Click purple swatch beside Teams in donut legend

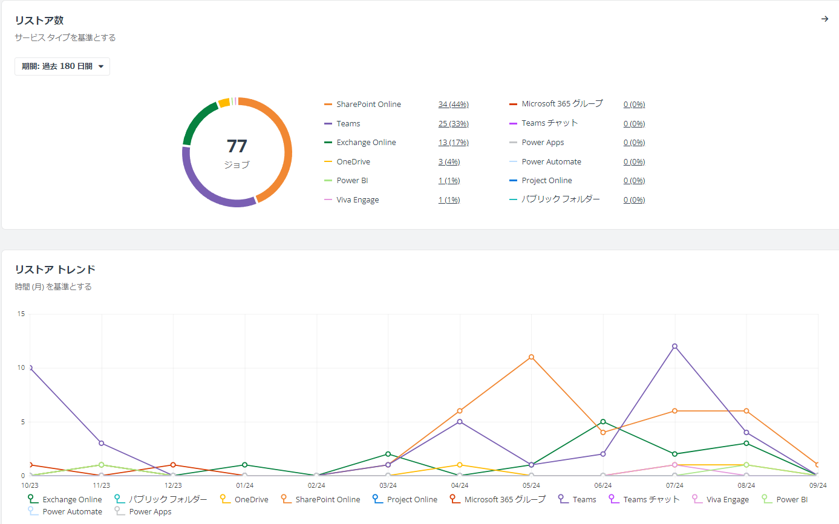328,124
